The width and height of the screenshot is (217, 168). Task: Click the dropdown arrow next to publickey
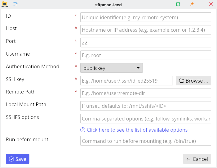(x=138, y=68)
